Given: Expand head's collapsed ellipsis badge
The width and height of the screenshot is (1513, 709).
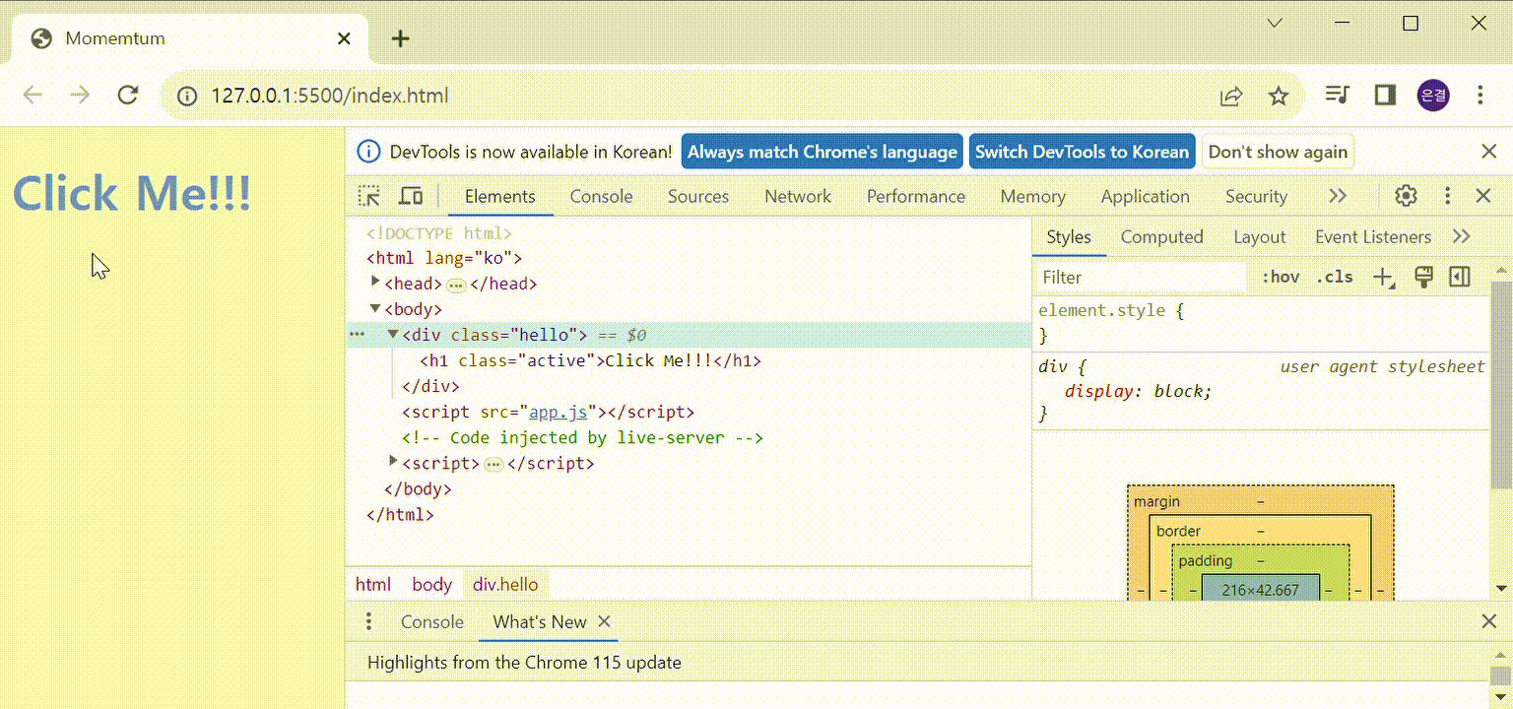Looking at the screenshot, I should 456,285.
